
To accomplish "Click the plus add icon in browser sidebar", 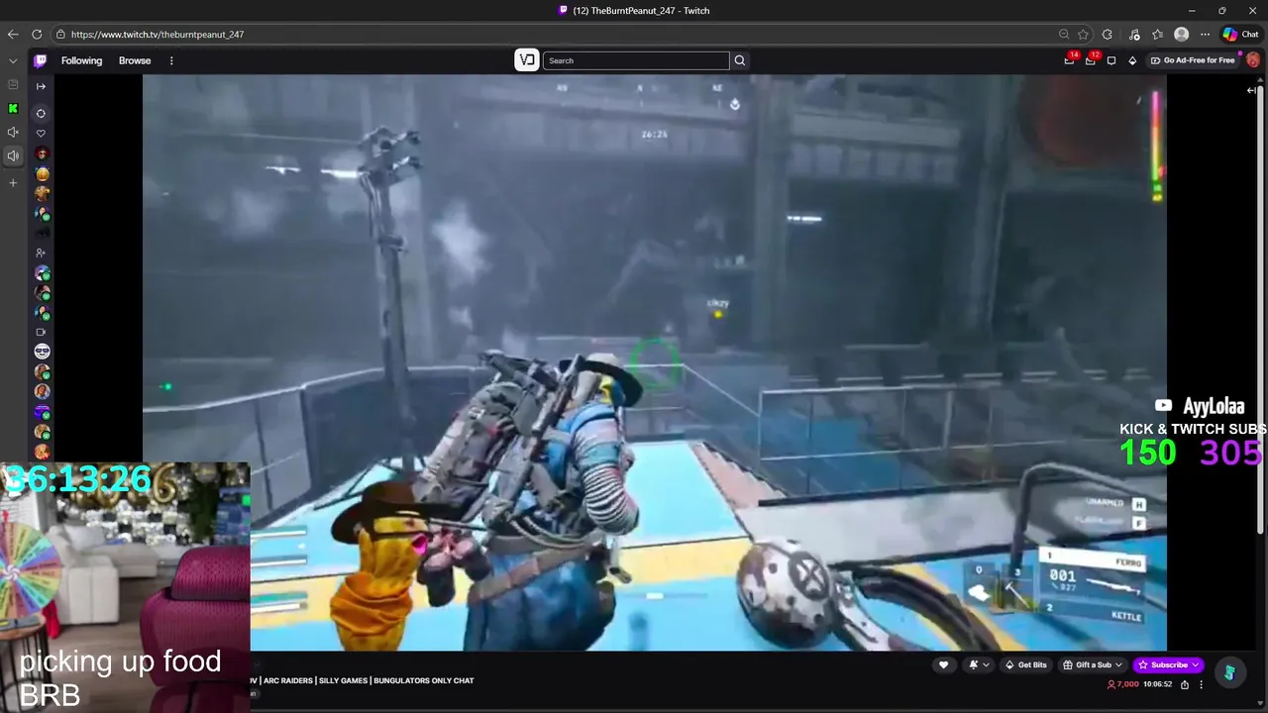I will (x=13, y=182).
